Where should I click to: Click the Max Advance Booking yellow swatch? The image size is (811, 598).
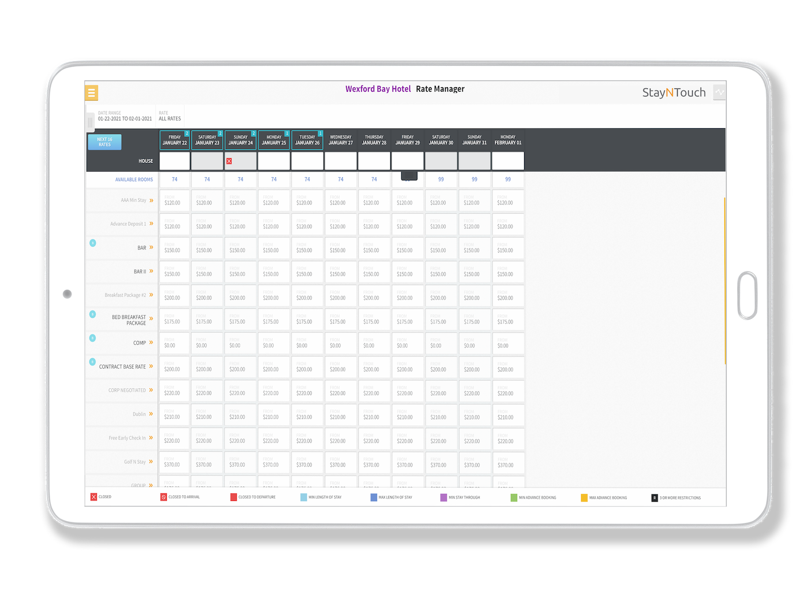pyautogui.click(x=584, y=497)
